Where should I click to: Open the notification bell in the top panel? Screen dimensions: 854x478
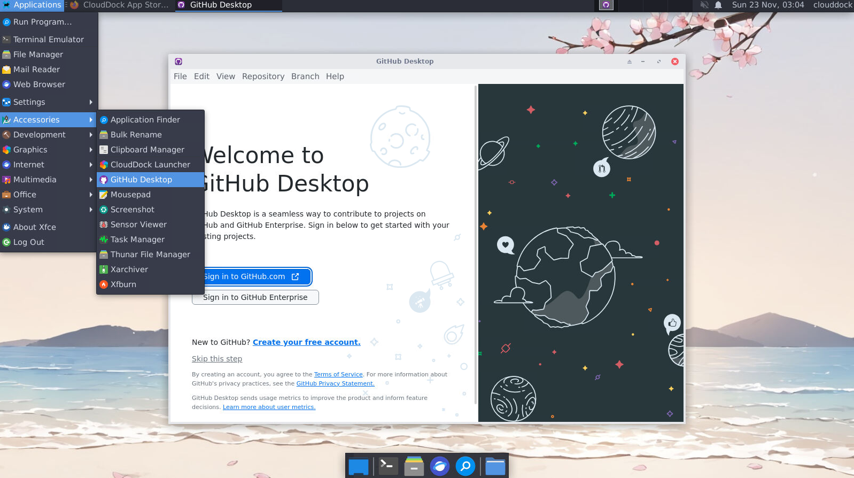(718, 5)
